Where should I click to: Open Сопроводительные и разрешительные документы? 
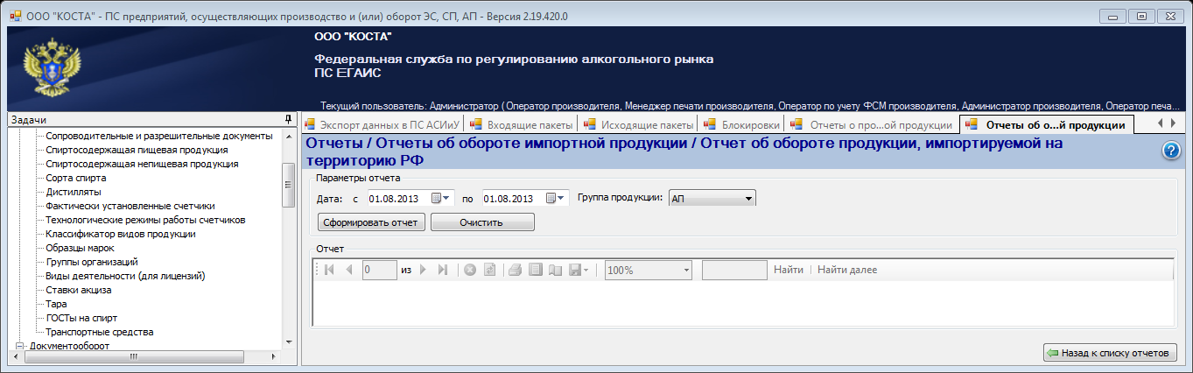click(158, 136)
